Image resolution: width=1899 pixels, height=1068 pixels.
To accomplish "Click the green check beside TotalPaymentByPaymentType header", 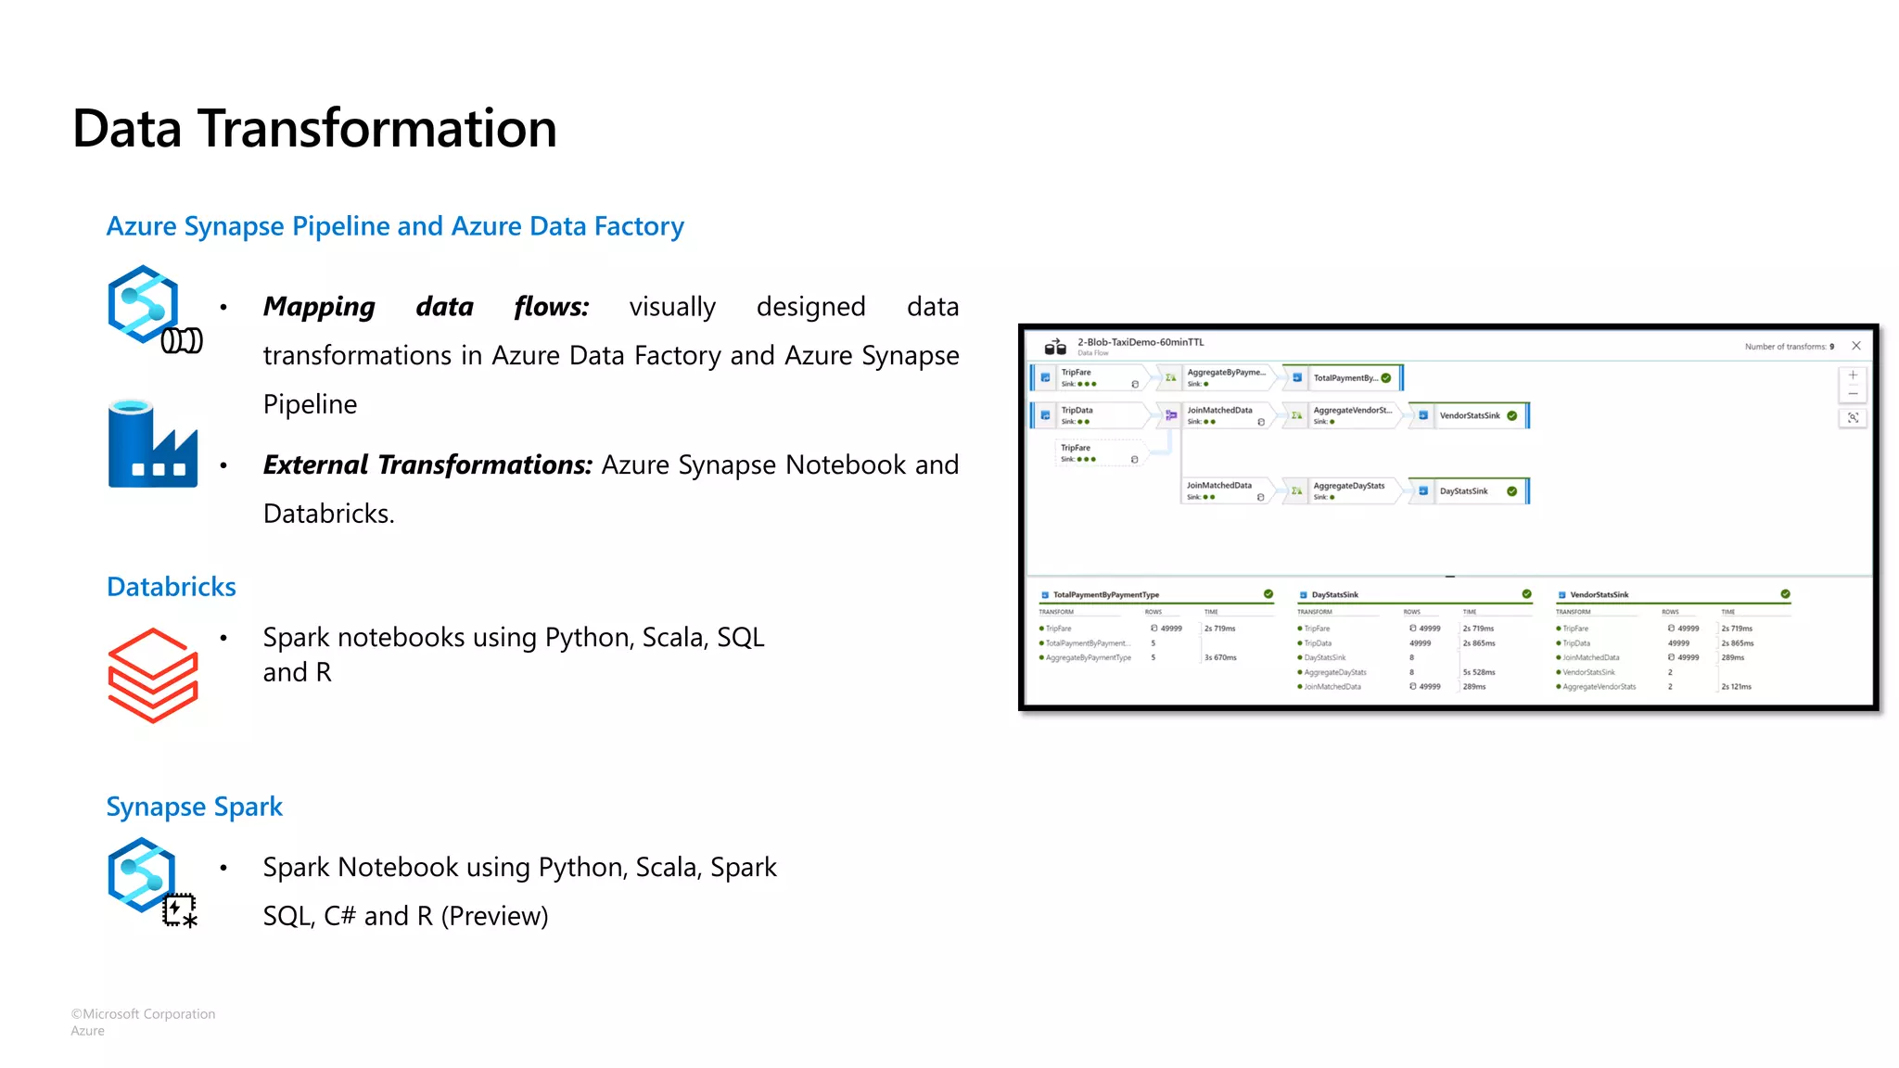I will [1268, 593].
